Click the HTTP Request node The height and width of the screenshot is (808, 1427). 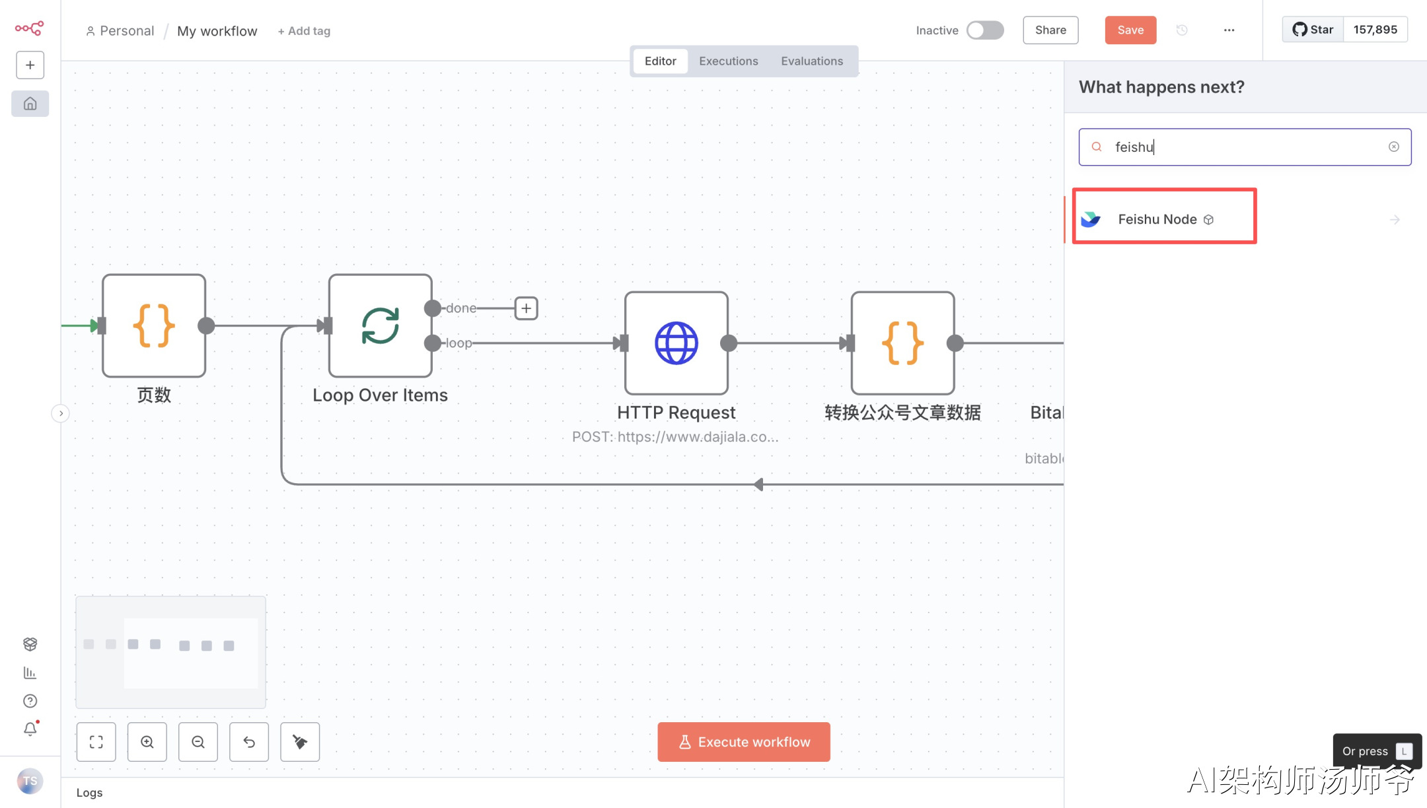pos(676,343)
